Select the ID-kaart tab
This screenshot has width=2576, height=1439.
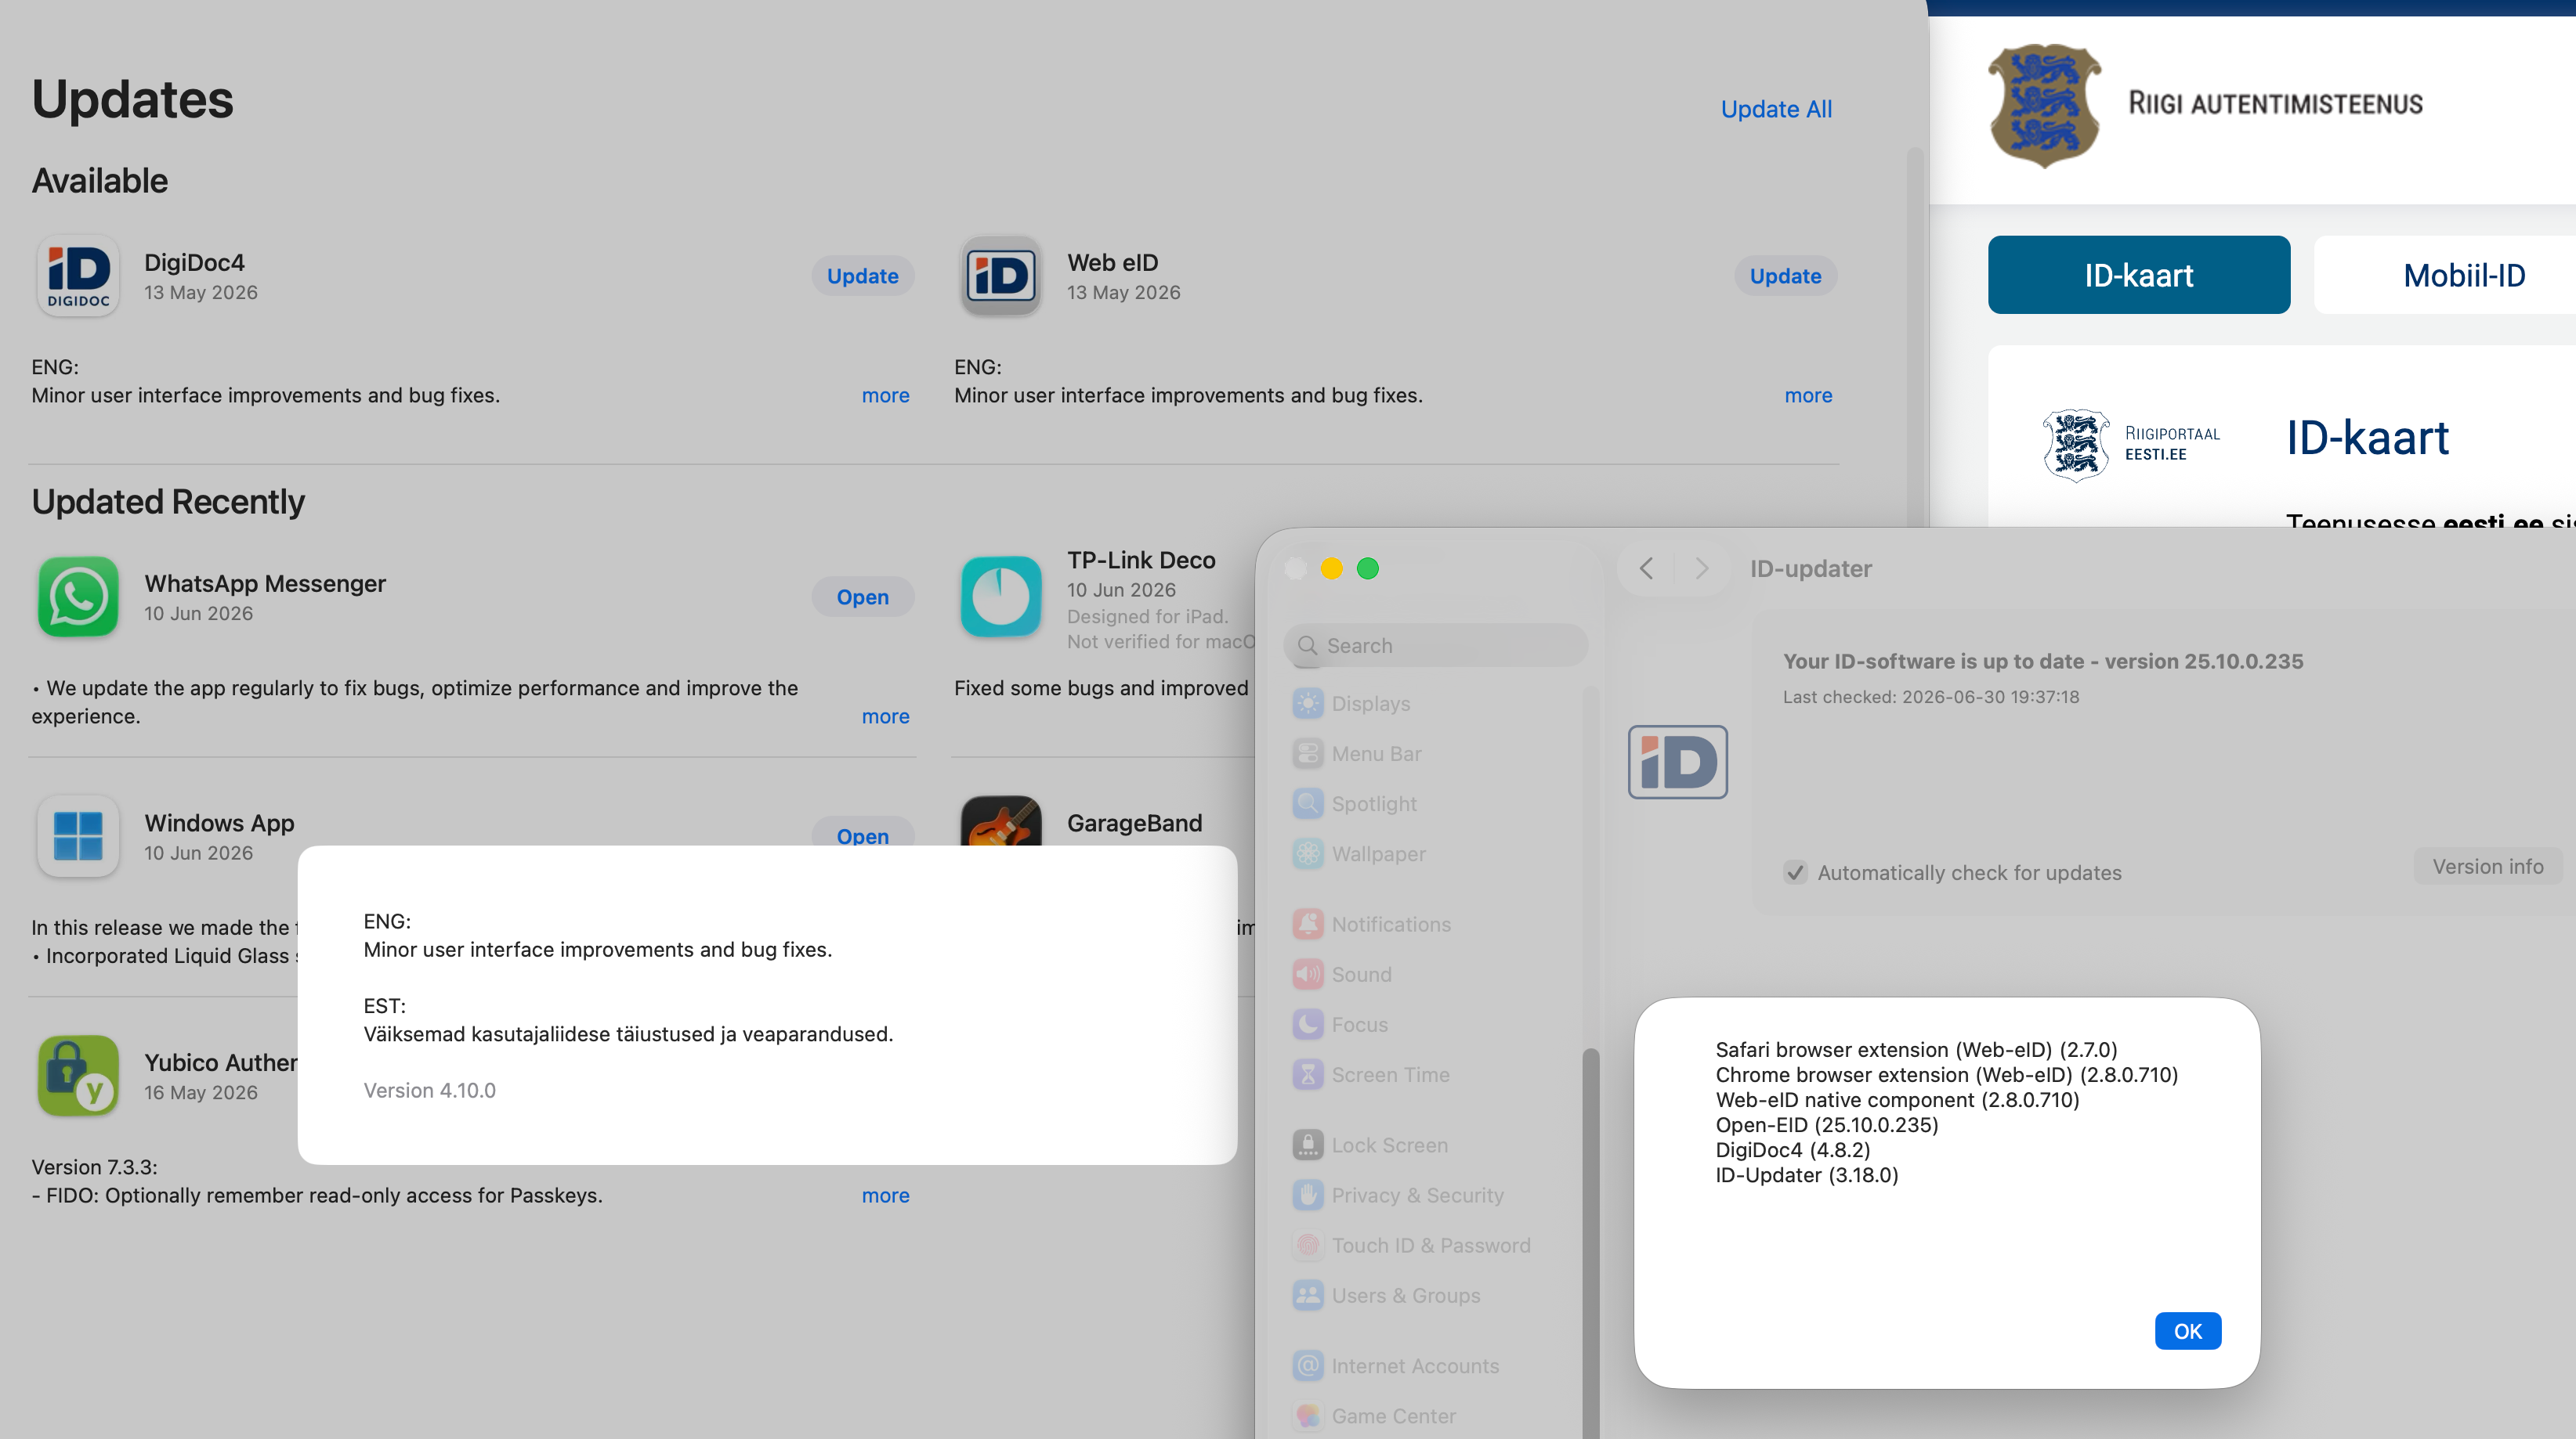click(2139, 275)
